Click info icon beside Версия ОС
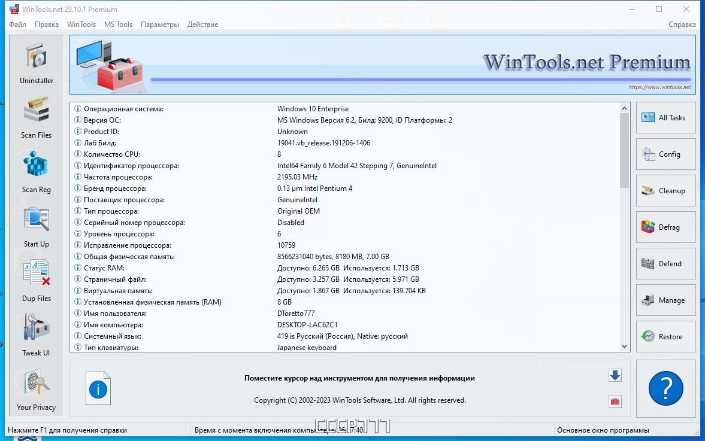 pyautogui.click(x=78, y=120)
